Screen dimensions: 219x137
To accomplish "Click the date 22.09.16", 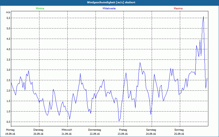I will [x=95, y=134].
